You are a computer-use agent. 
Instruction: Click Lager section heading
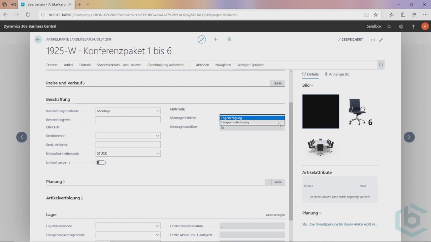pos(52,214)
